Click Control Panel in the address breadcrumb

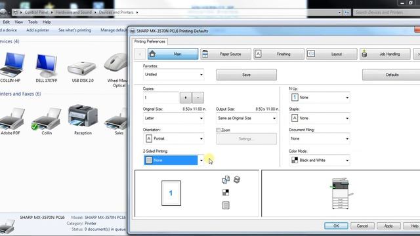point(37,12)
